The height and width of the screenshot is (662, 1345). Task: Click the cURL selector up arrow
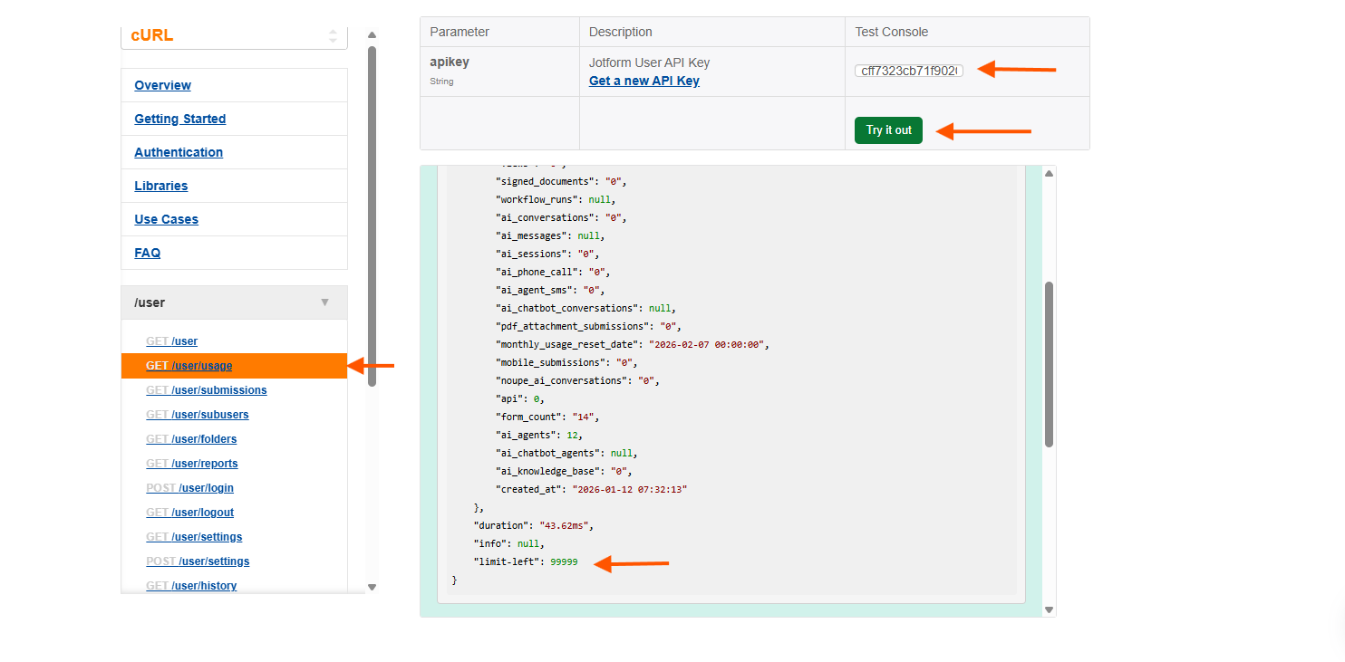(334, 30)
